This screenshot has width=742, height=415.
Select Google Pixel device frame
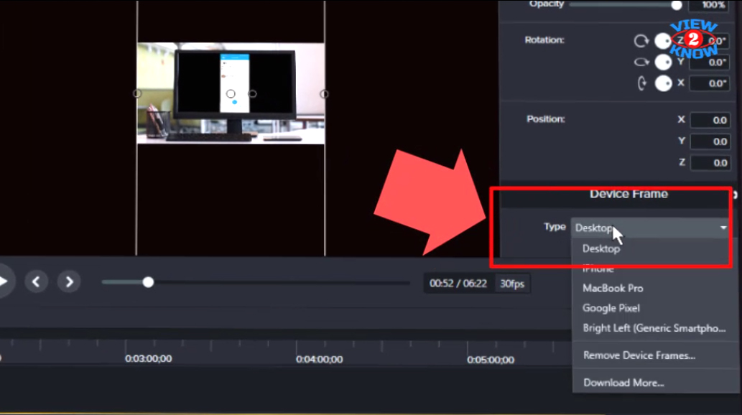point(611,308)
